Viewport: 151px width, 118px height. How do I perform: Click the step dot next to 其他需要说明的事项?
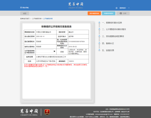99,36
